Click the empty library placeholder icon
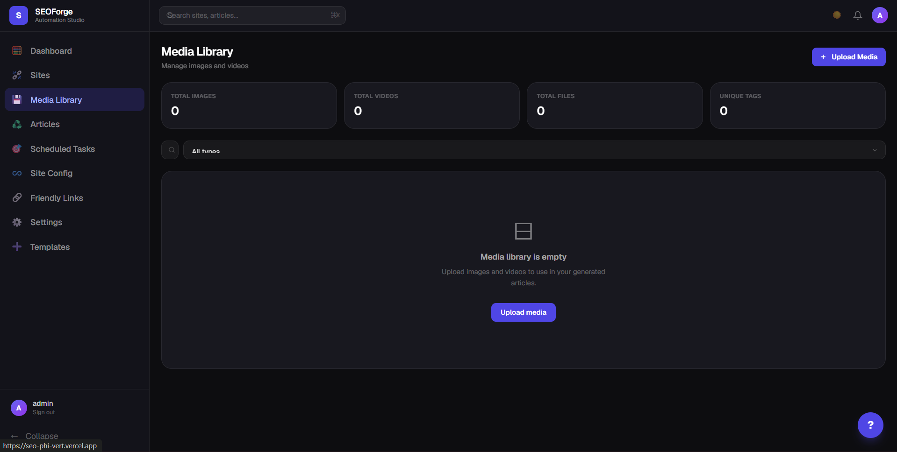The height and width of the screenshot is (452, 897). pos(523,231)
